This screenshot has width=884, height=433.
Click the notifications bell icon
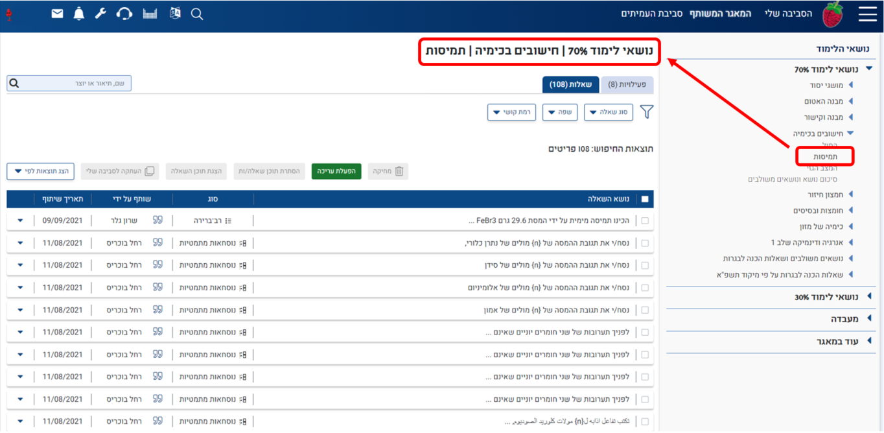79,14
